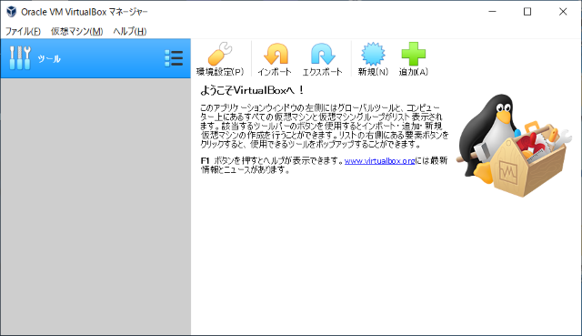The height and width of the screenshot is (336, 582).
Task: Click the エクスポート export appliance icon
Action: pos(323,54)
